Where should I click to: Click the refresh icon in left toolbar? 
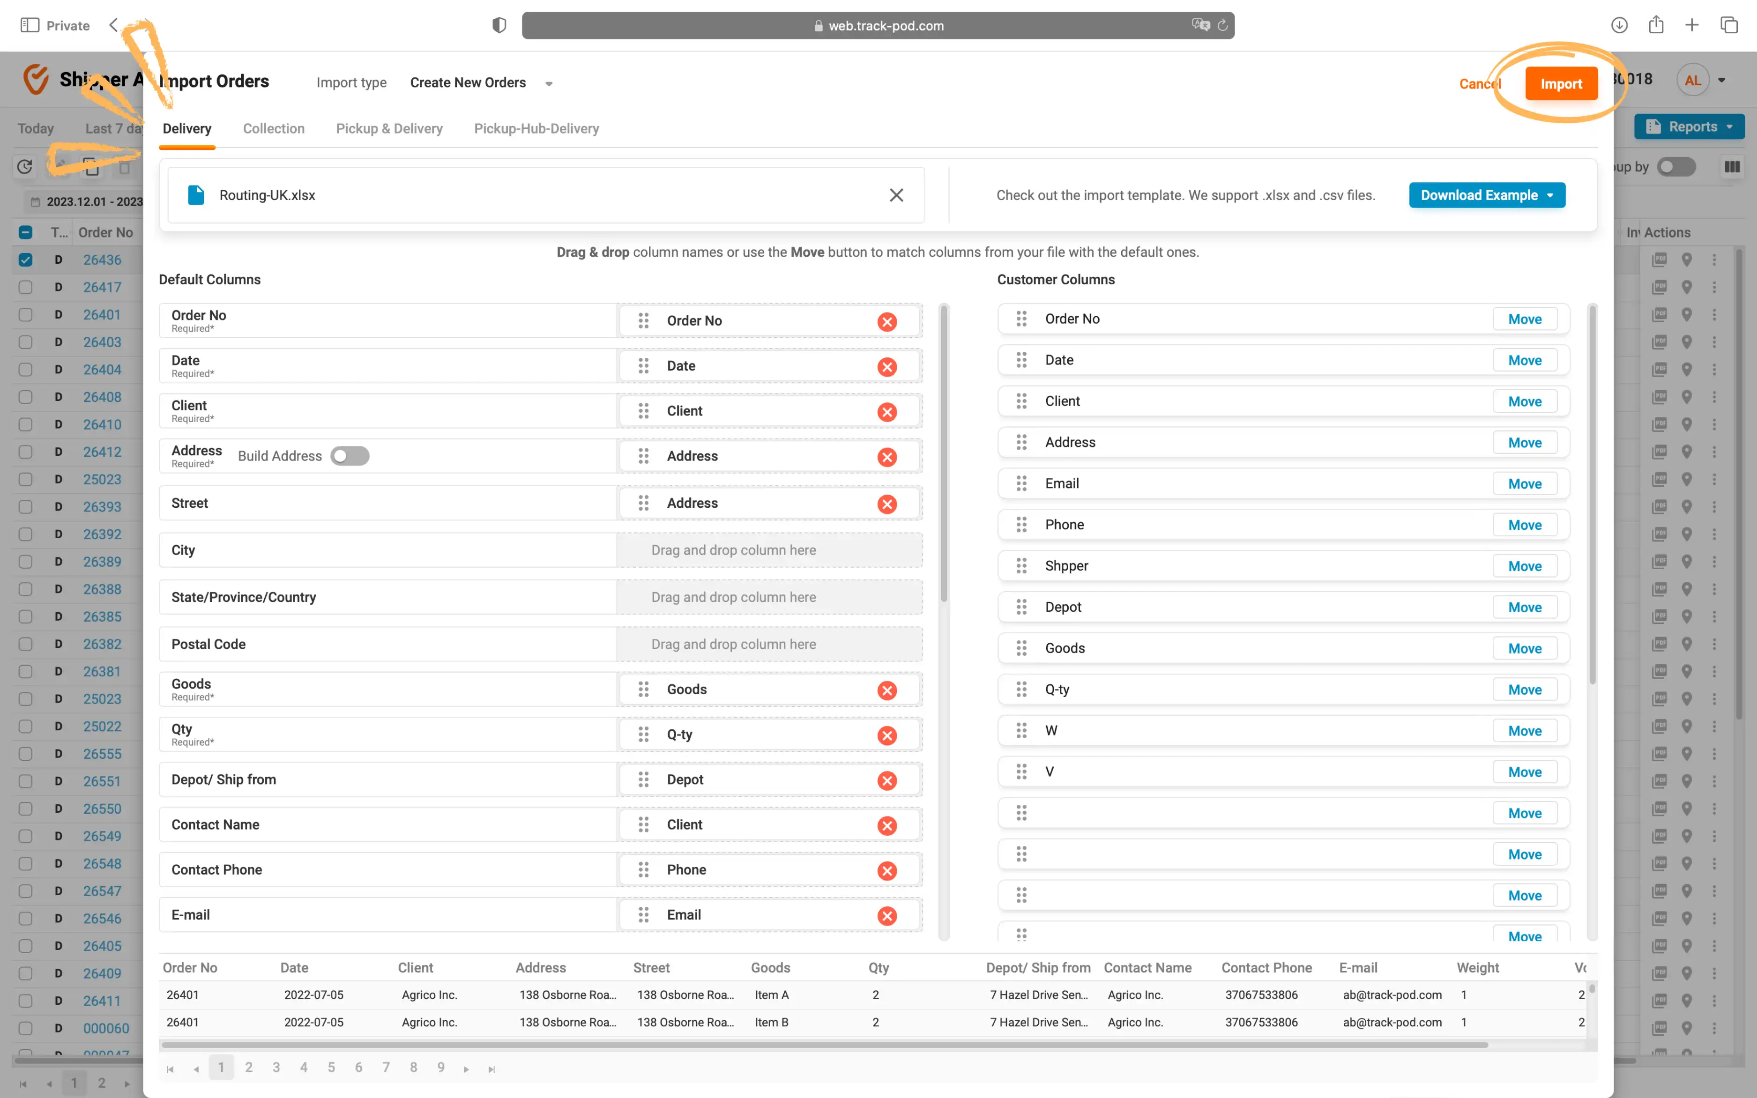(x=25, y=167)
